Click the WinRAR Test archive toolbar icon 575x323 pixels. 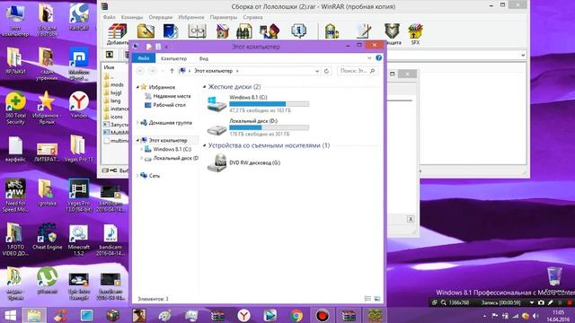[x=171, y=31]
